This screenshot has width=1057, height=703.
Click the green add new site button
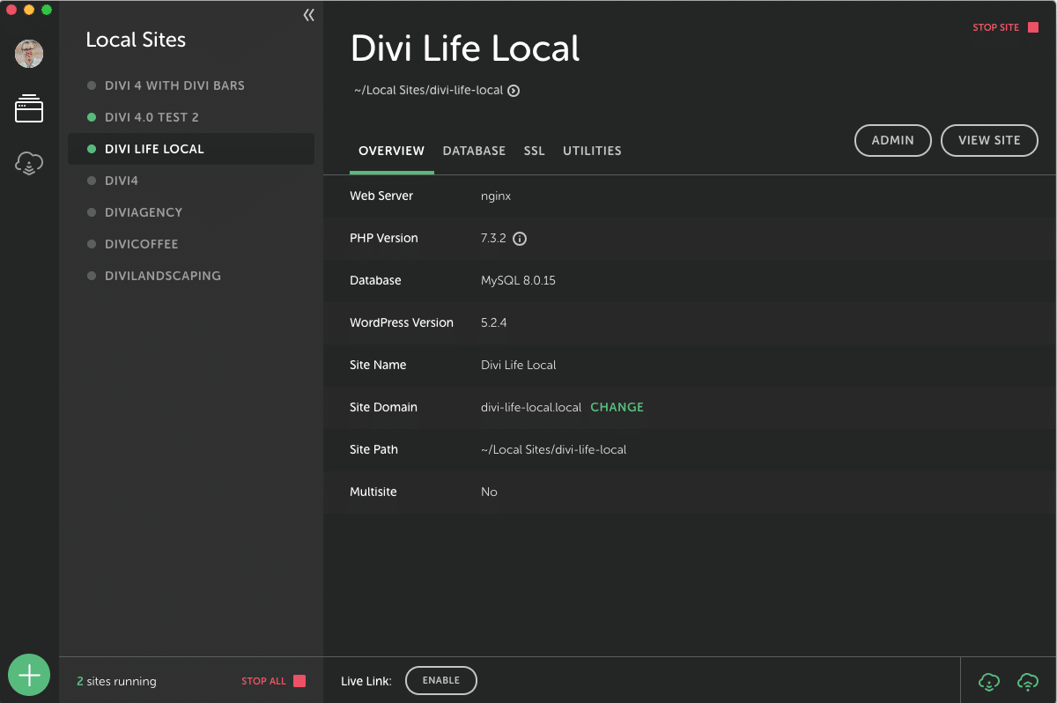[x=29, y=675]
